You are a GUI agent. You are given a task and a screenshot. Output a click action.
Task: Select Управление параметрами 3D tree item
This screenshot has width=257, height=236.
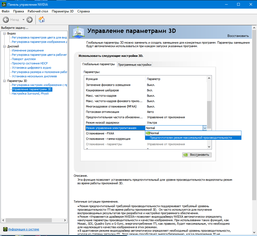(x=32, y=89)
